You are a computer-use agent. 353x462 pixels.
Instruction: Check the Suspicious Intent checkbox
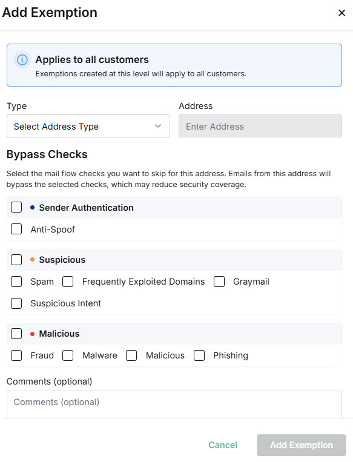tap(16, 303)
